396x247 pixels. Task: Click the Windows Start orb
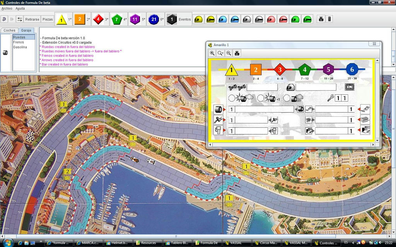[x=8, y=242]
